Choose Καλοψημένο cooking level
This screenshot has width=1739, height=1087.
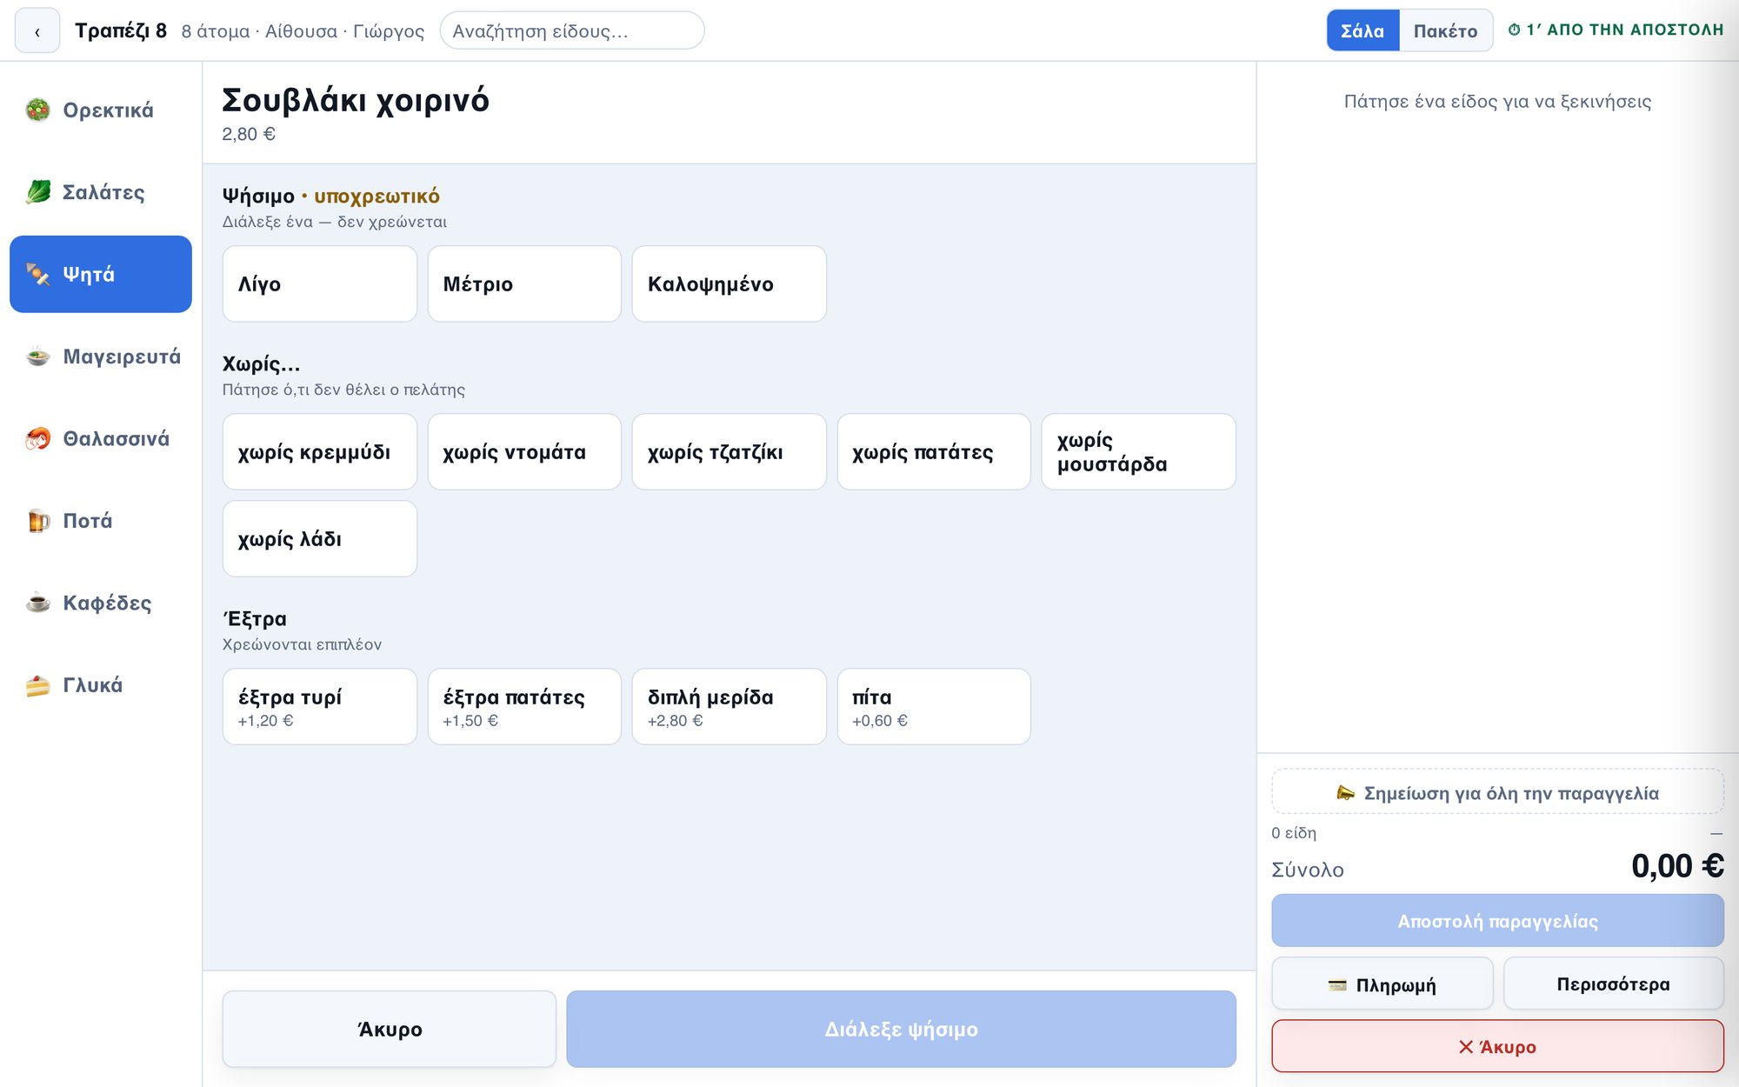pos(730,284)
